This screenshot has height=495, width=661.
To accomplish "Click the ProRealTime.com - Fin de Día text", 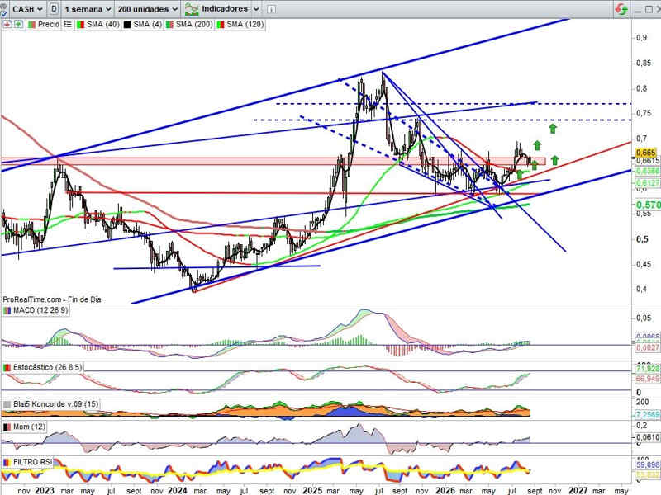I will click(52, 299).
